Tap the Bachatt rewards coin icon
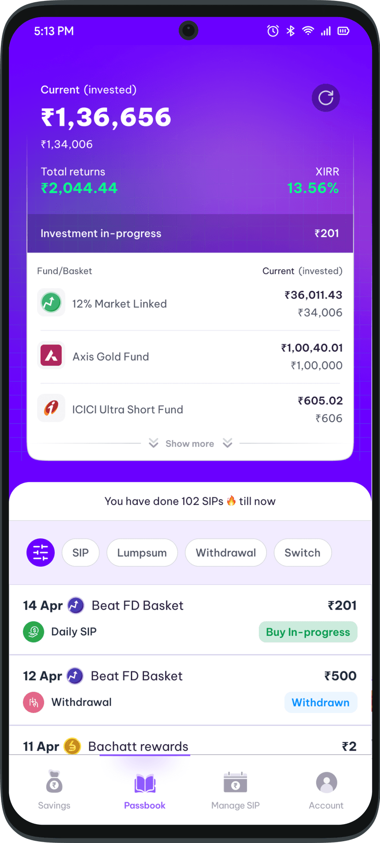 (72, 746)
